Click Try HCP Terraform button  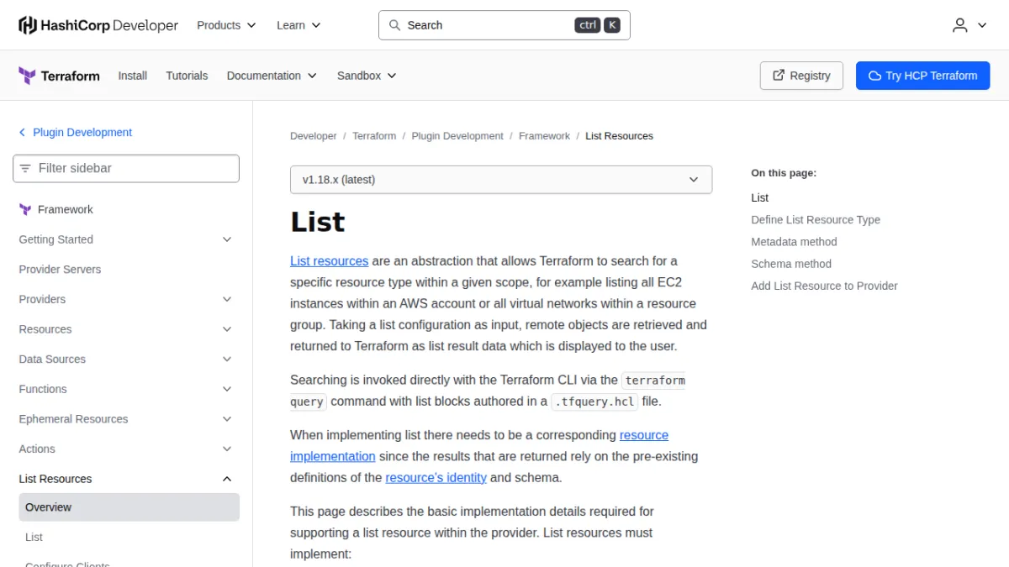click(923, 76)
